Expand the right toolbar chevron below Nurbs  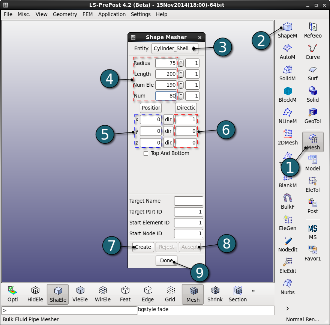click(x=288, y=308)
